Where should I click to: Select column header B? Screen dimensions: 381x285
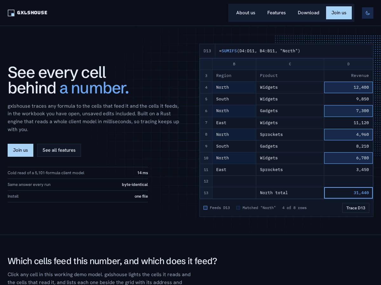click(234, 64)
